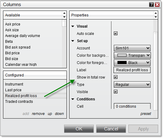Viewport: 163px width, 138px height.
Task: Click the Properties panel down arrow
Action: (156, 17)
